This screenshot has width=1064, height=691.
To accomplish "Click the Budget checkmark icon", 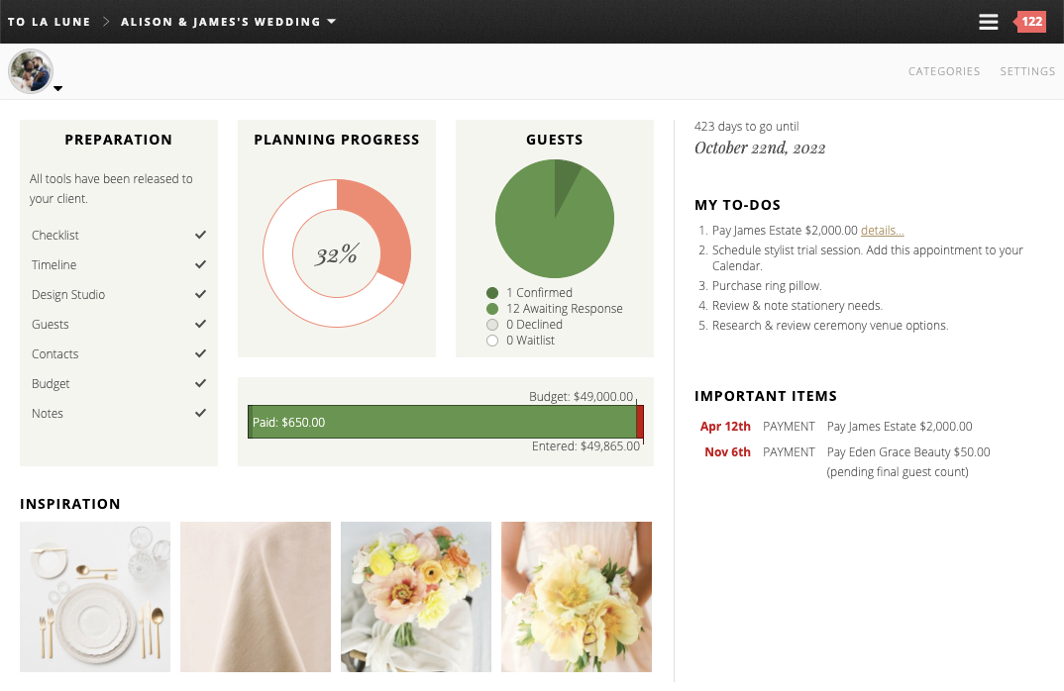I will [x=200, y=383].
